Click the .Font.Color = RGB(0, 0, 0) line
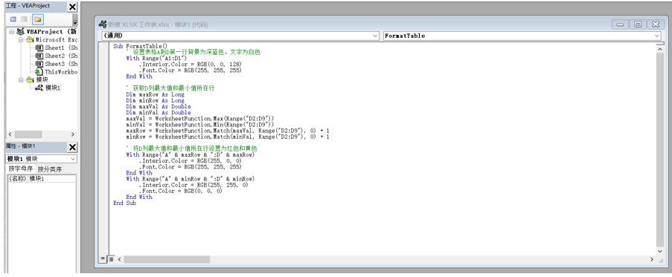This screenshot has width=672, height=277. (180, 191)
